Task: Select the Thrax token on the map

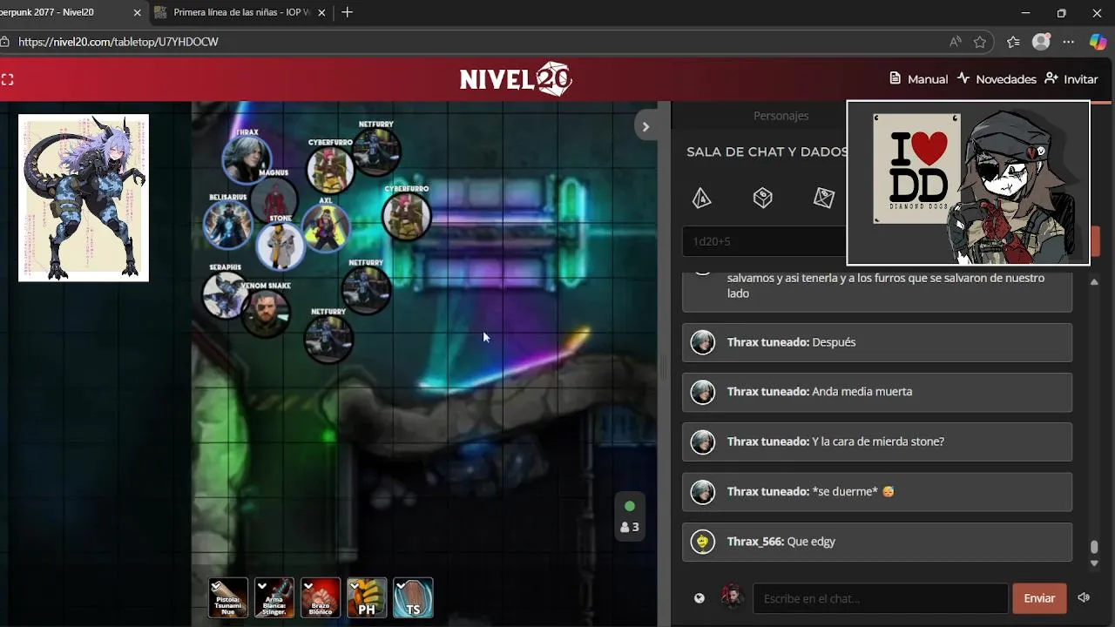Action: click(247, 158)
